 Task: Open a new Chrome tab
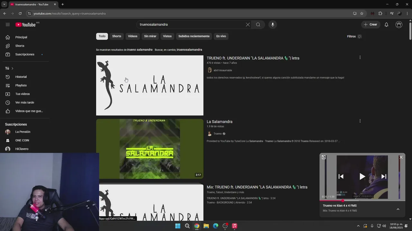tap(62, 4)
